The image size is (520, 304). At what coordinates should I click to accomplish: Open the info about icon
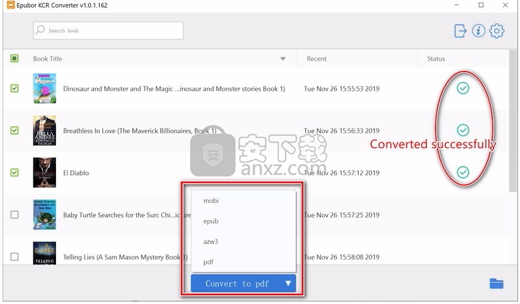pyautogui.click(x=478, y=31)
